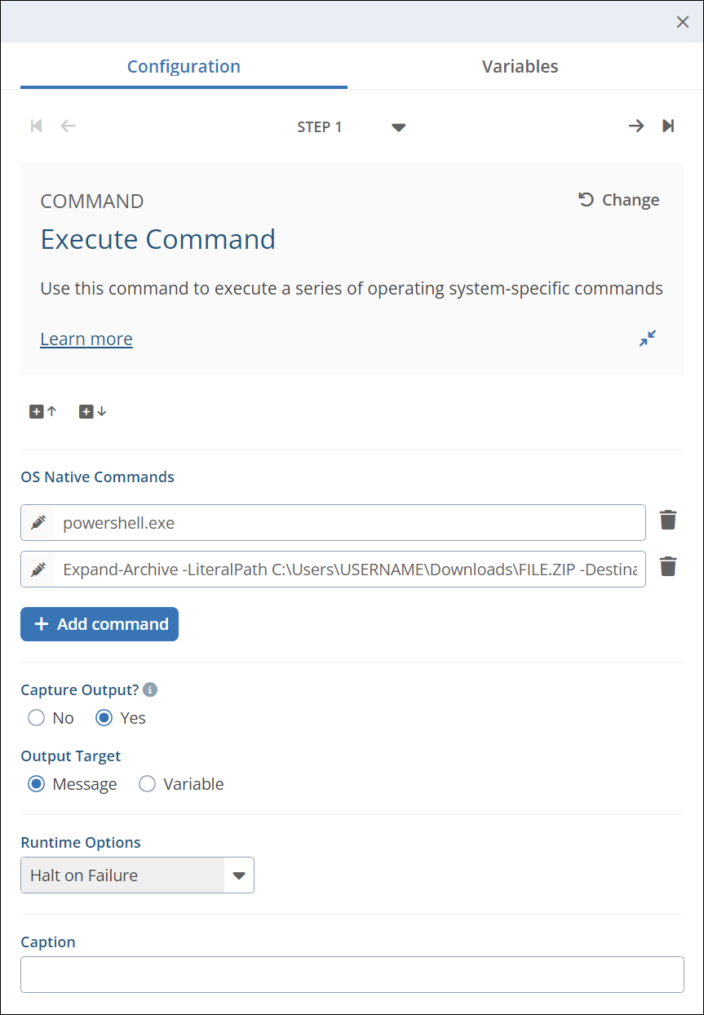Show Capture Output info tooltip
Image resolution: width=704 pixels, height=1015 pixels.
(150, 690)
